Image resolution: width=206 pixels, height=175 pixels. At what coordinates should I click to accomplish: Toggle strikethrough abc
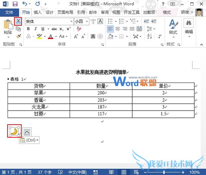point(54,29)
